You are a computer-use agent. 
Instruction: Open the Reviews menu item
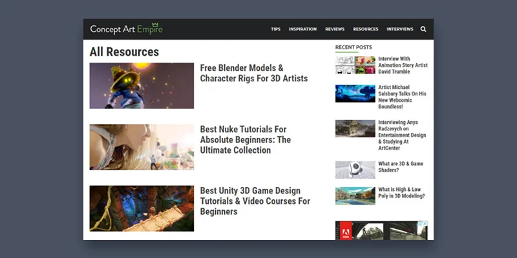pos(335,29)
